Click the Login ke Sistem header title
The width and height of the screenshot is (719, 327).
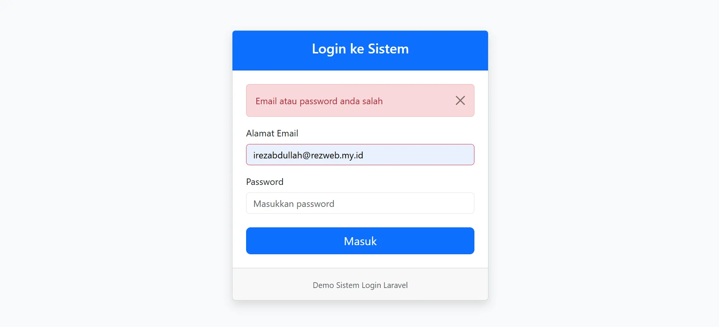click(x=360, y=49)
